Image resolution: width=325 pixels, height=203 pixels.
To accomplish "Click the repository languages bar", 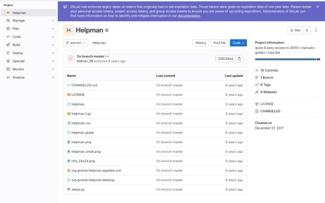I will click(x=287, y=59).
